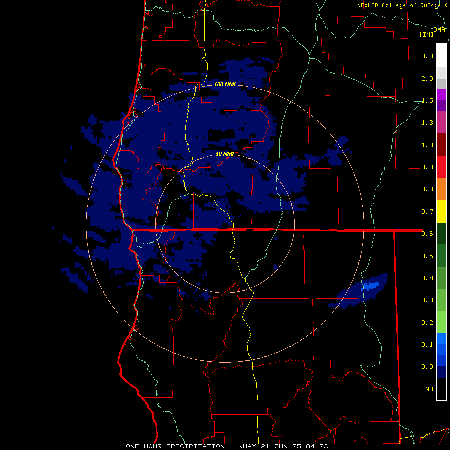Viewport: 450px width, 450px height.
Task: Select the yellow legend swatch
Action: (x=441, y=211)
